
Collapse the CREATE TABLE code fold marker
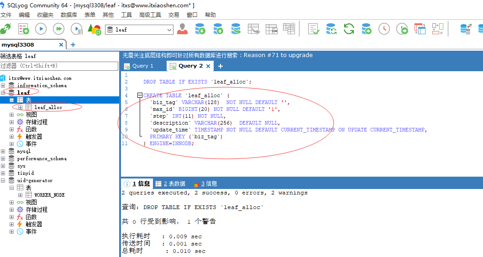[140, 95]
